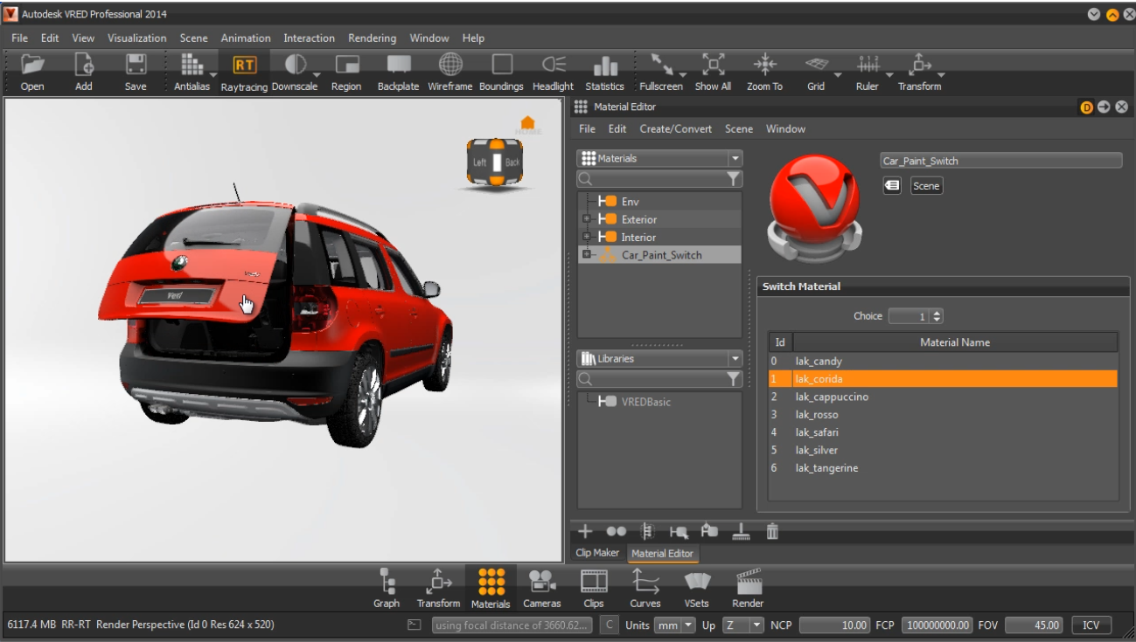1136x642 pixels.
Task: Click the Fullscreen toolbar icon
Action: pos(661,65)
